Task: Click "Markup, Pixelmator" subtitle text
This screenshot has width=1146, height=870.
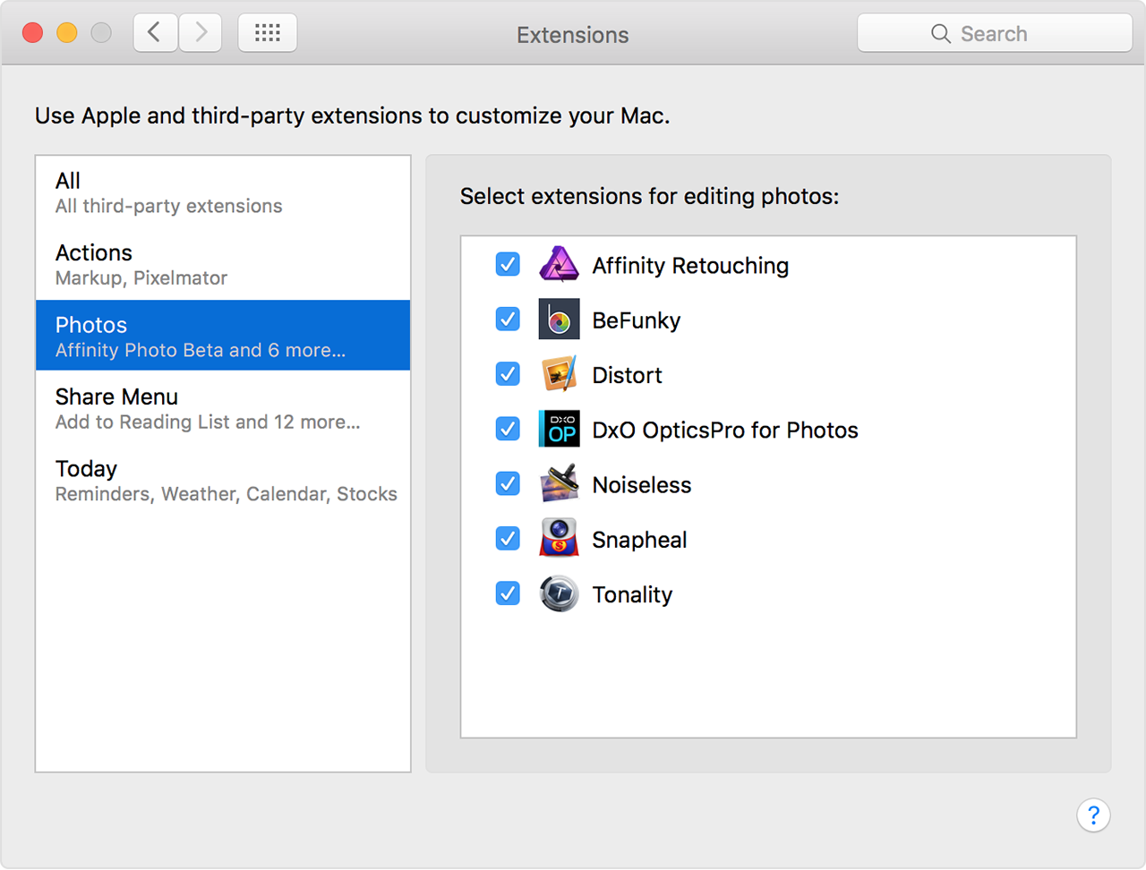Action: click(141, 278)
